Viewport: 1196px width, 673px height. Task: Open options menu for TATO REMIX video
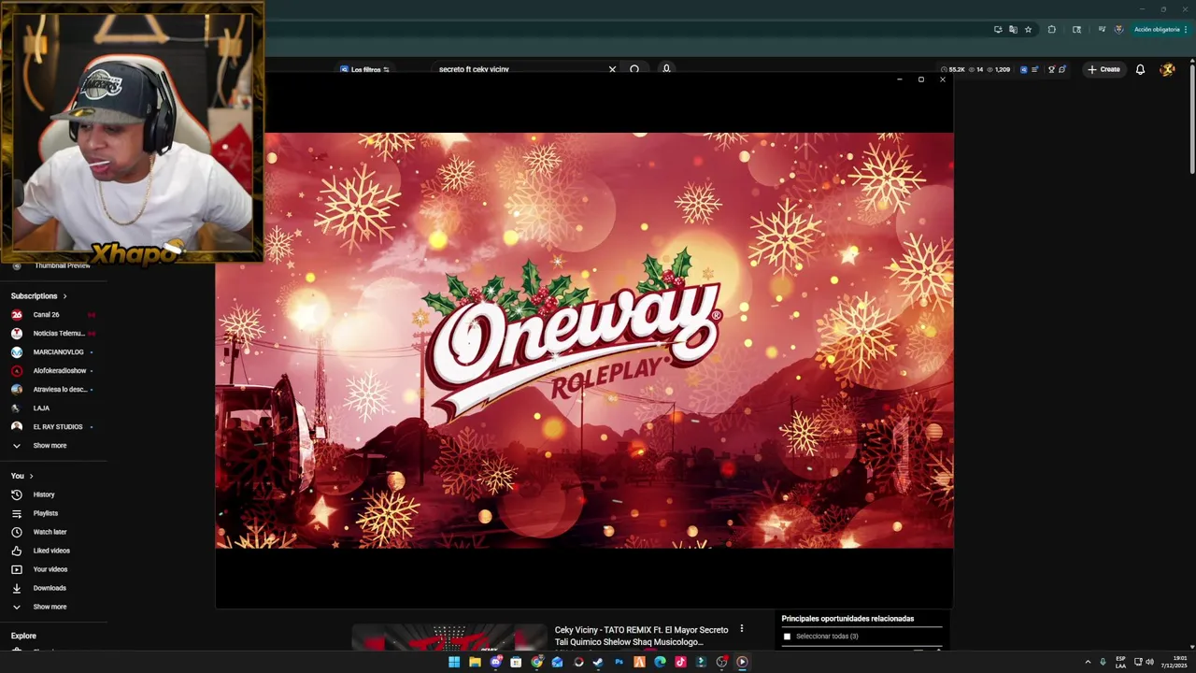pyautogui.click(x=742, y=629)
